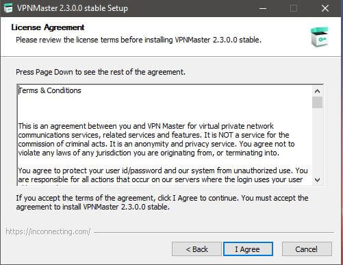Click the license scrollbar thumb

pyautogui.click(x=317, y=103)
